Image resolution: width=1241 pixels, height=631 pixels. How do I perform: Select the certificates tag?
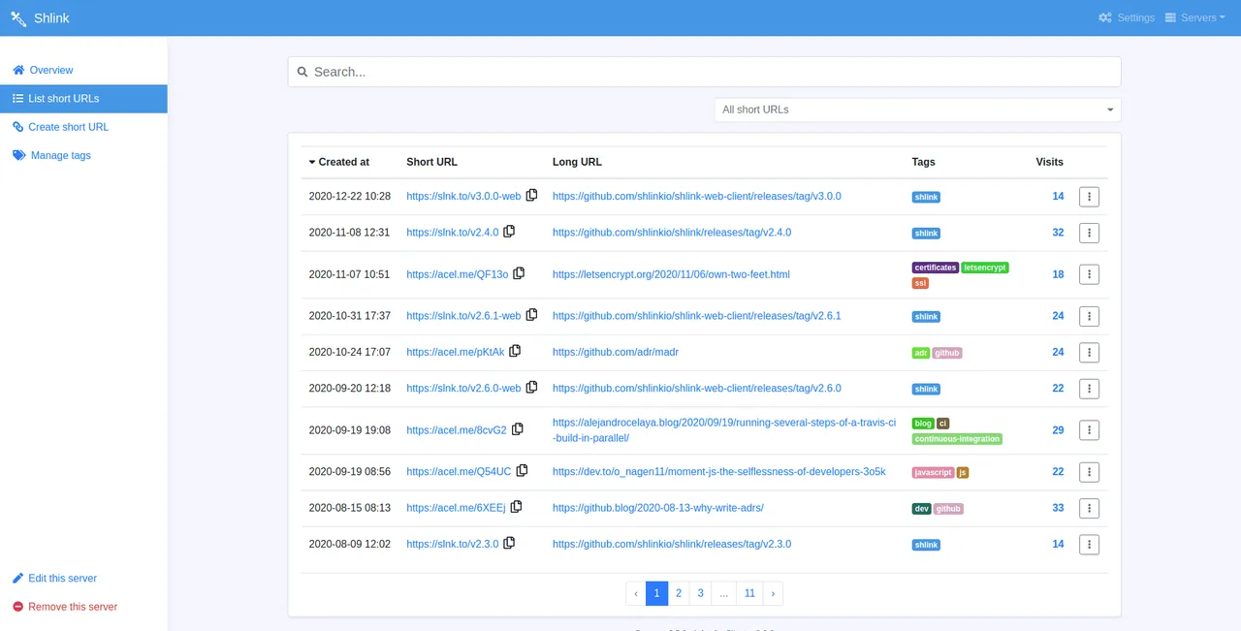pos(936,268)
